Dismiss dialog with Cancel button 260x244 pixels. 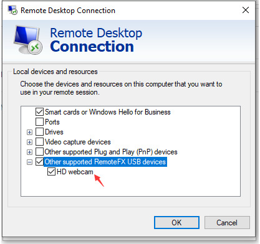227,223
